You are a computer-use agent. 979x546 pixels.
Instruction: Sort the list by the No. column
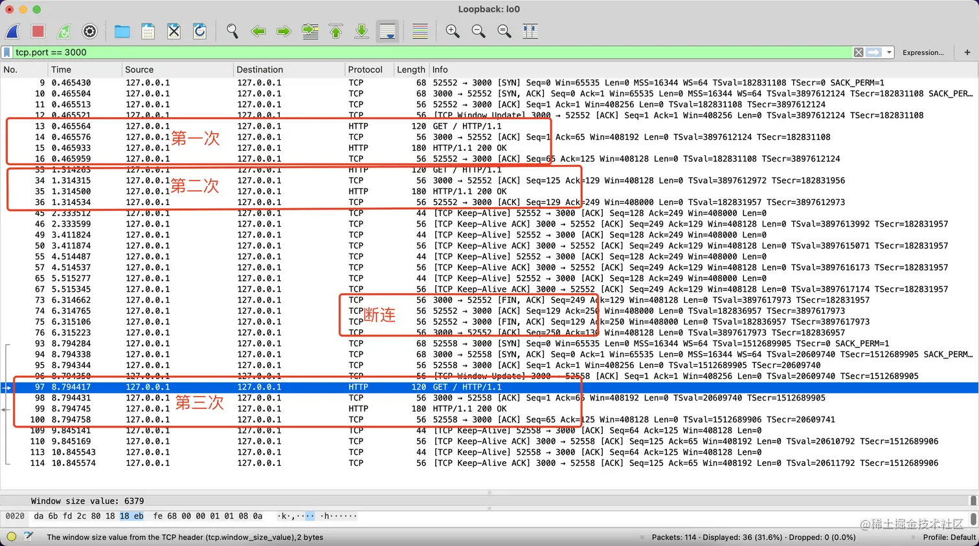coord(24,69)
